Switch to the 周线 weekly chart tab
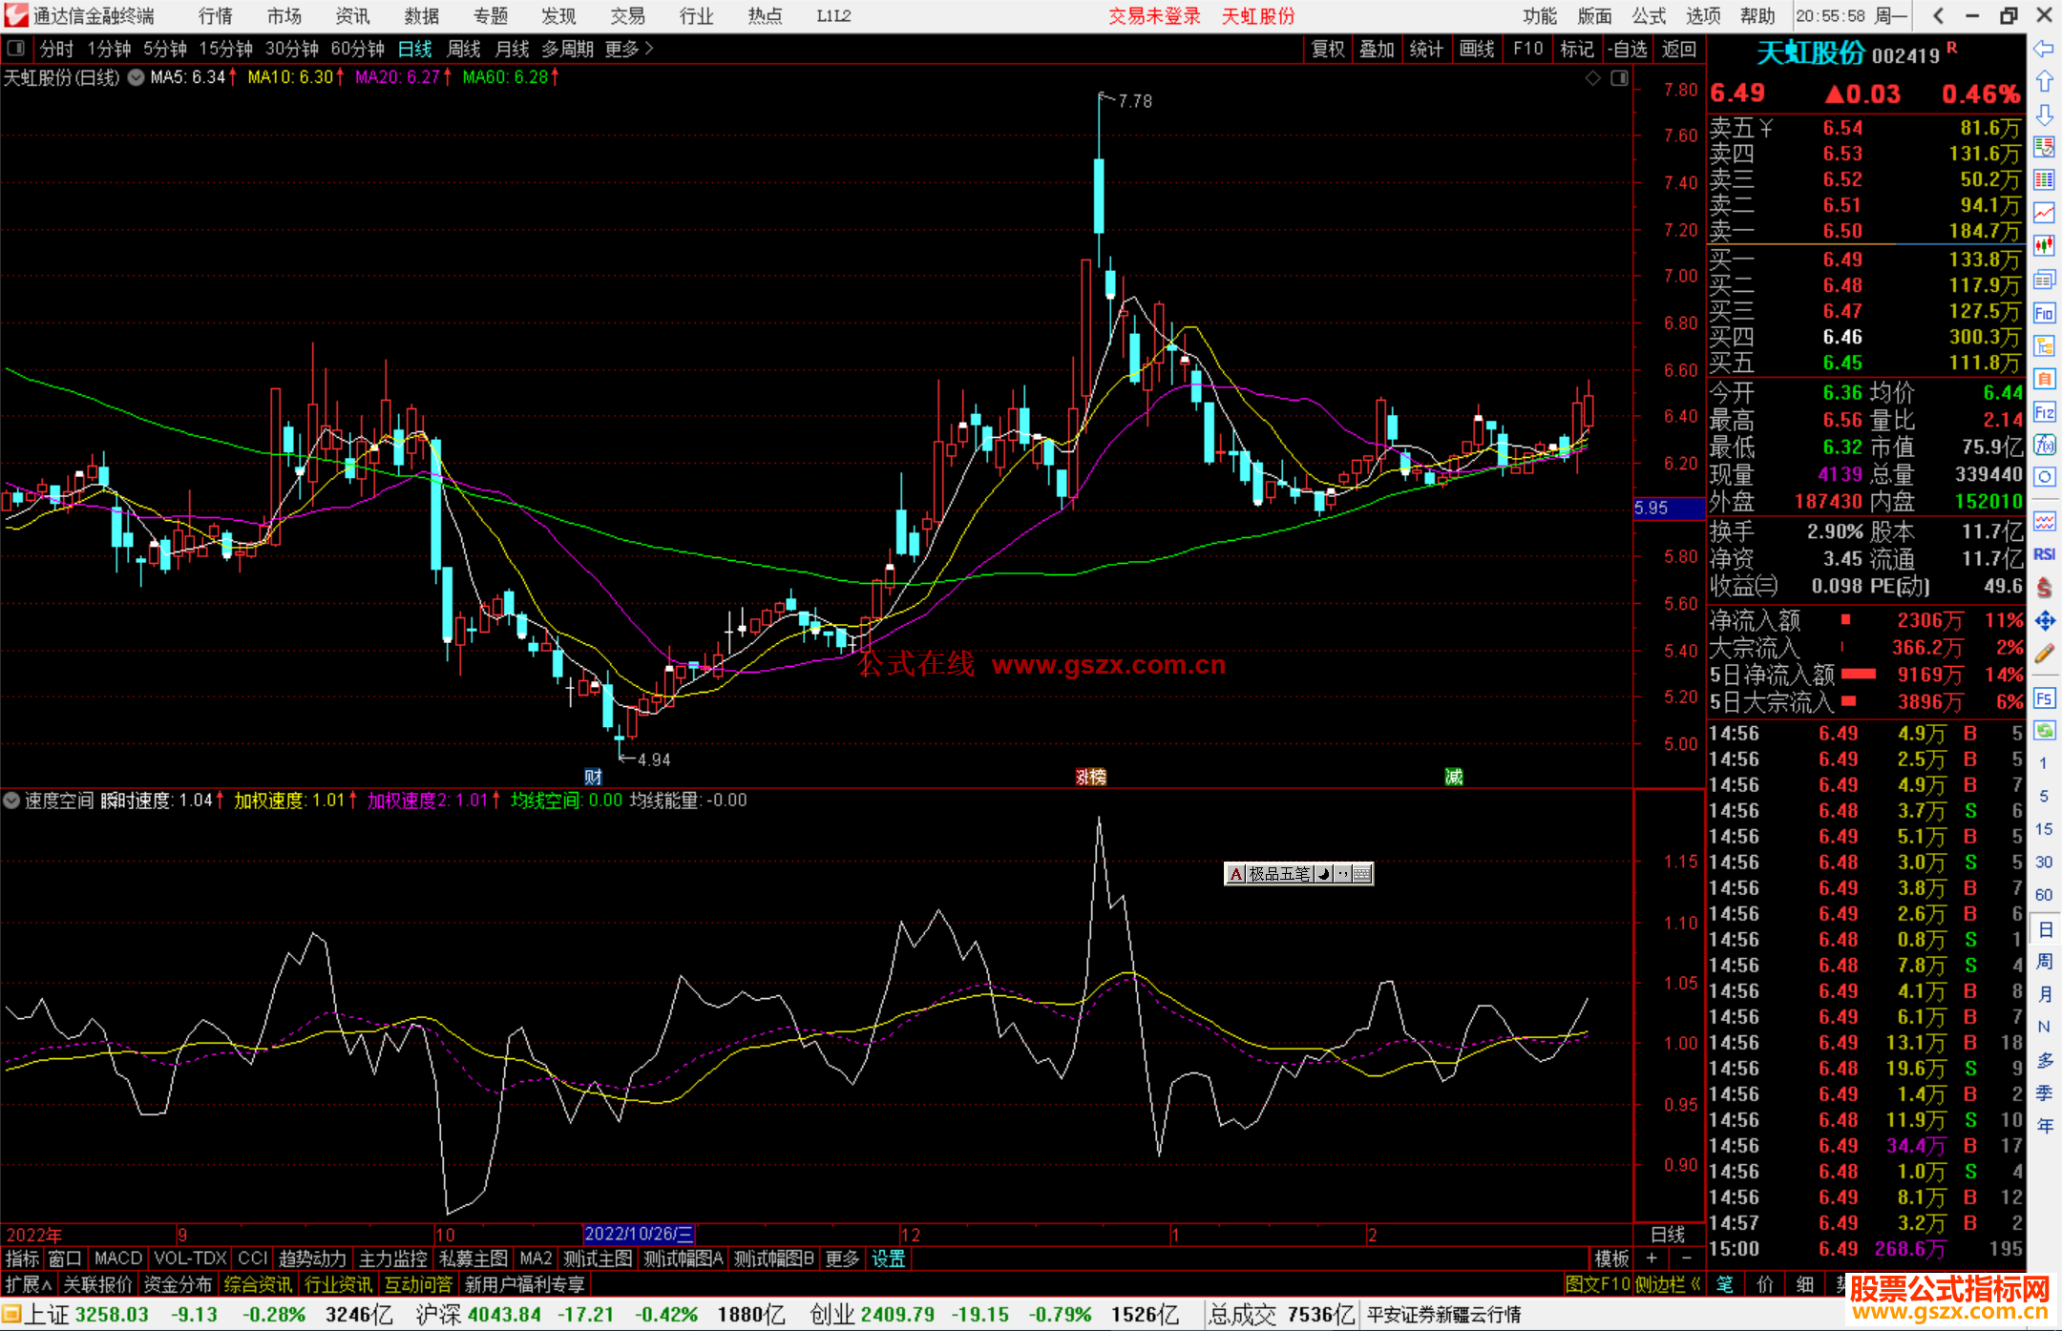The width and height of the screenshot is (2062, 1331). pos(464,49)
